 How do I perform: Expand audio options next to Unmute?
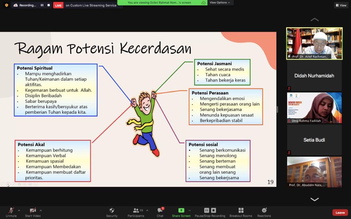click(x=19, y=210)
